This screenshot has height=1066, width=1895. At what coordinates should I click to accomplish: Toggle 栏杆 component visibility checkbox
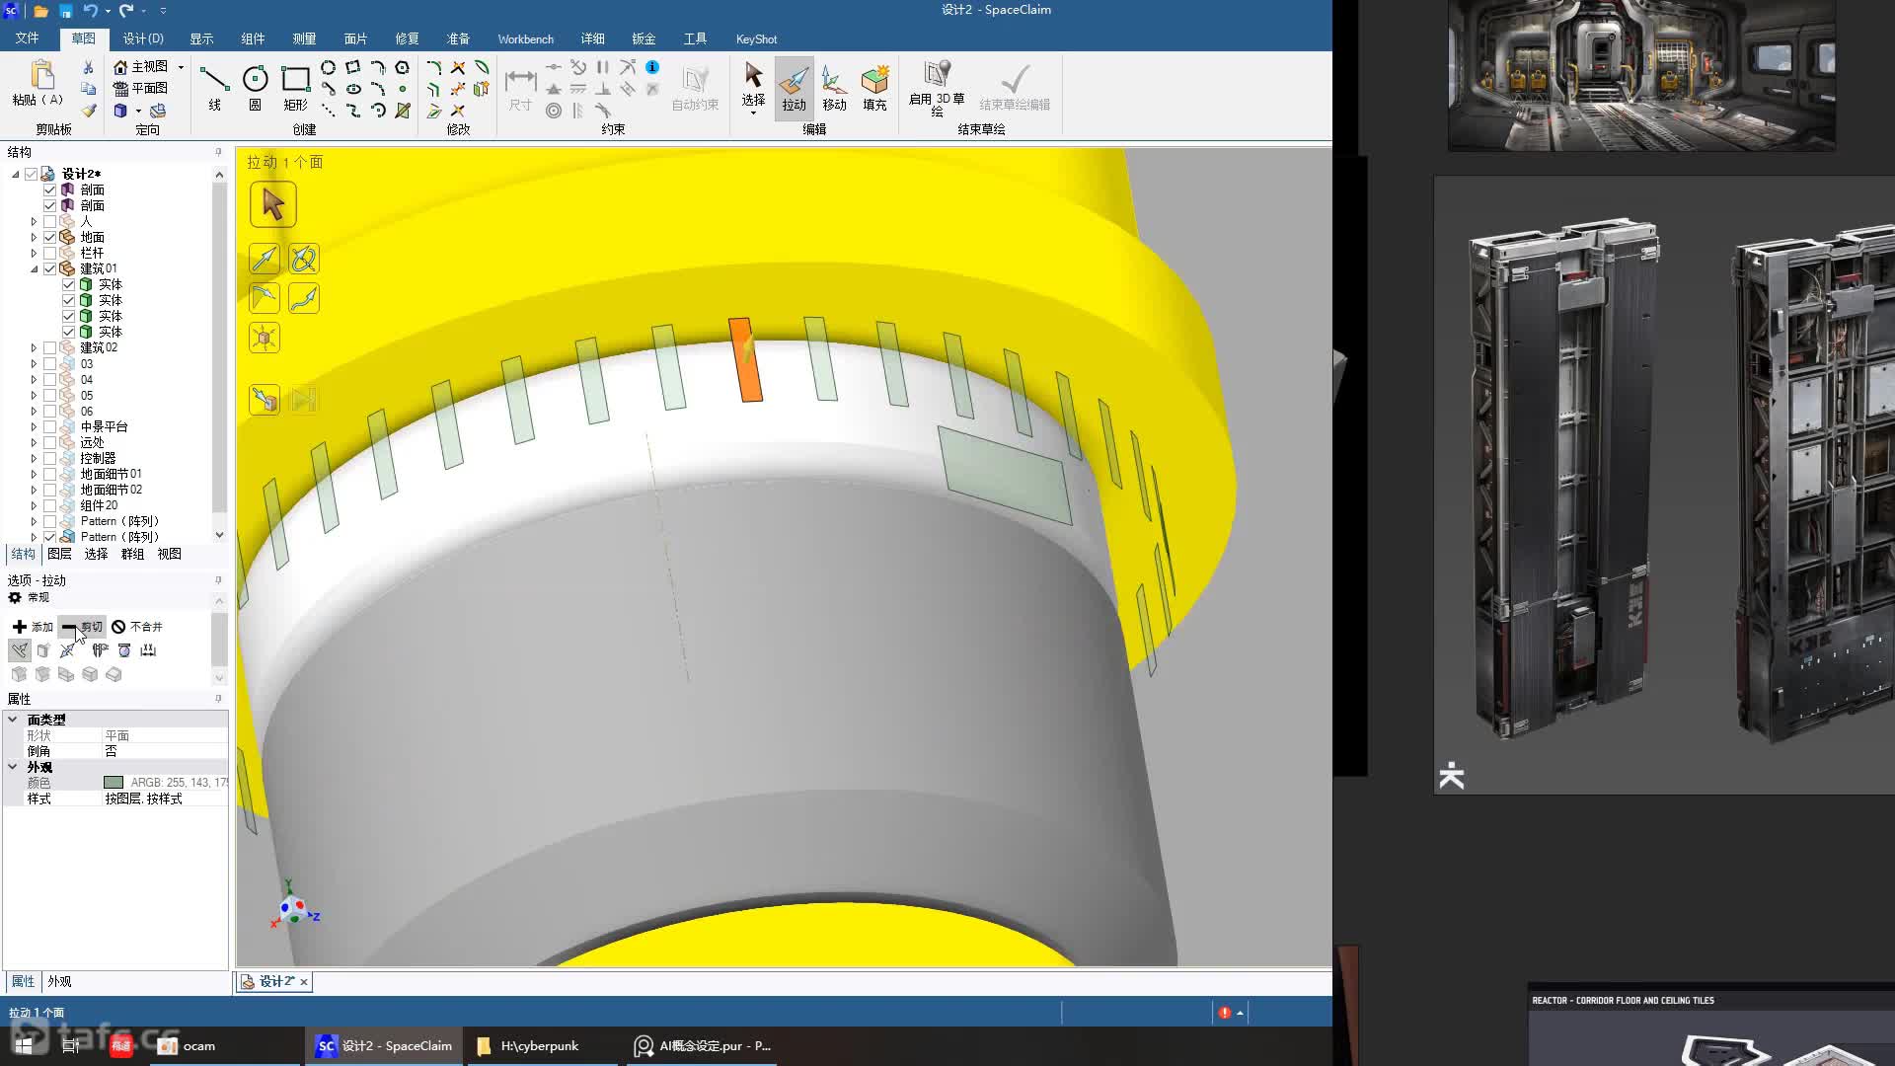pos(49,253)
